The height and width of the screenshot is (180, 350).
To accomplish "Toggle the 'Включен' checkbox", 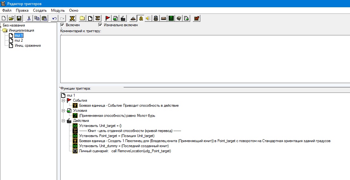I will point(62,25).
